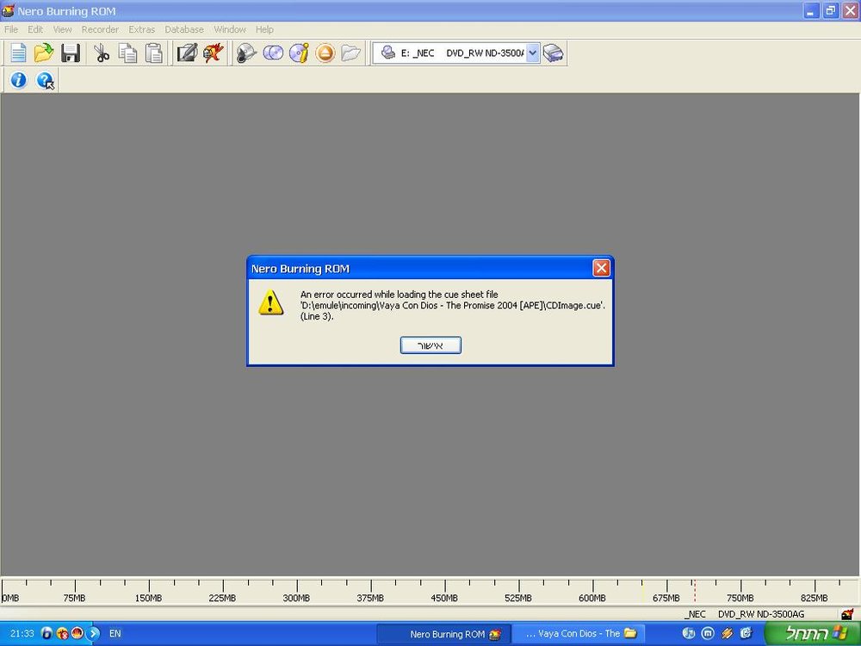Click the yellow warning icon in dialog
This screenshot has height=646, width=861.
[x=270, y=302]
